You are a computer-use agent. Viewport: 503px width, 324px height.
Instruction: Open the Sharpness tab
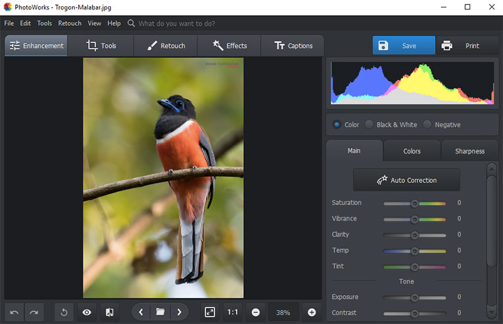tap(470, 151)
